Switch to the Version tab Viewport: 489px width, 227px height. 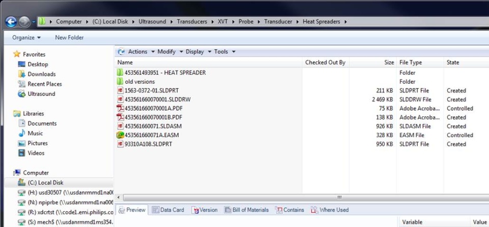point(205,210)
